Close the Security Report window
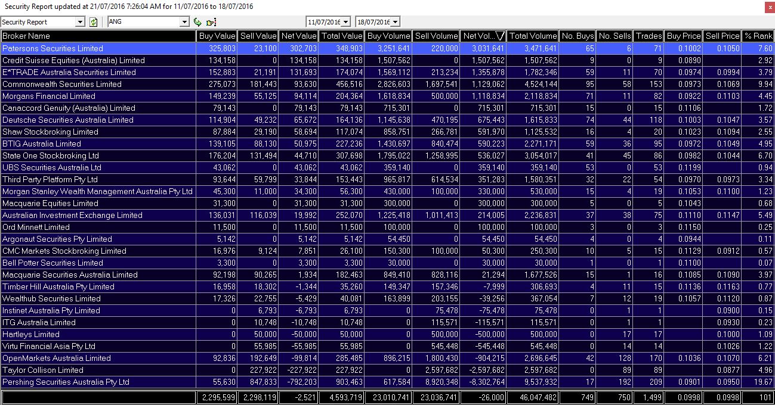775x405 pixels. pyautogui.click(x=769, y=7)
